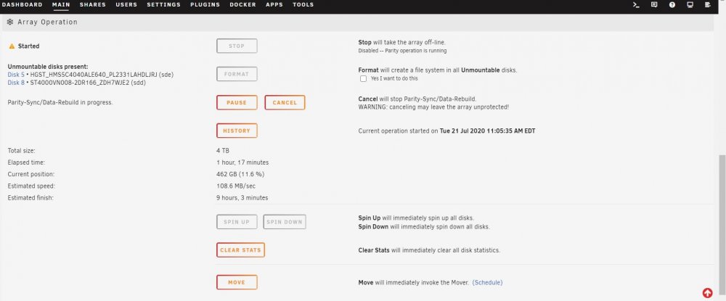726x301 pixels.
Task: Click the disabled Stop button
Action: click(x=237, y=46)
